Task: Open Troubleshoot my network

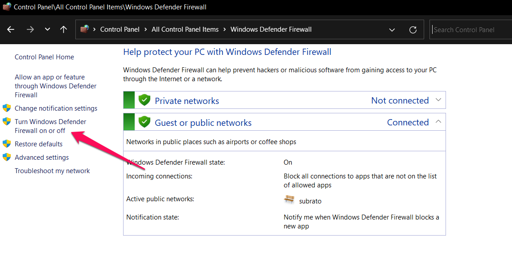Action: pos(52,170)
